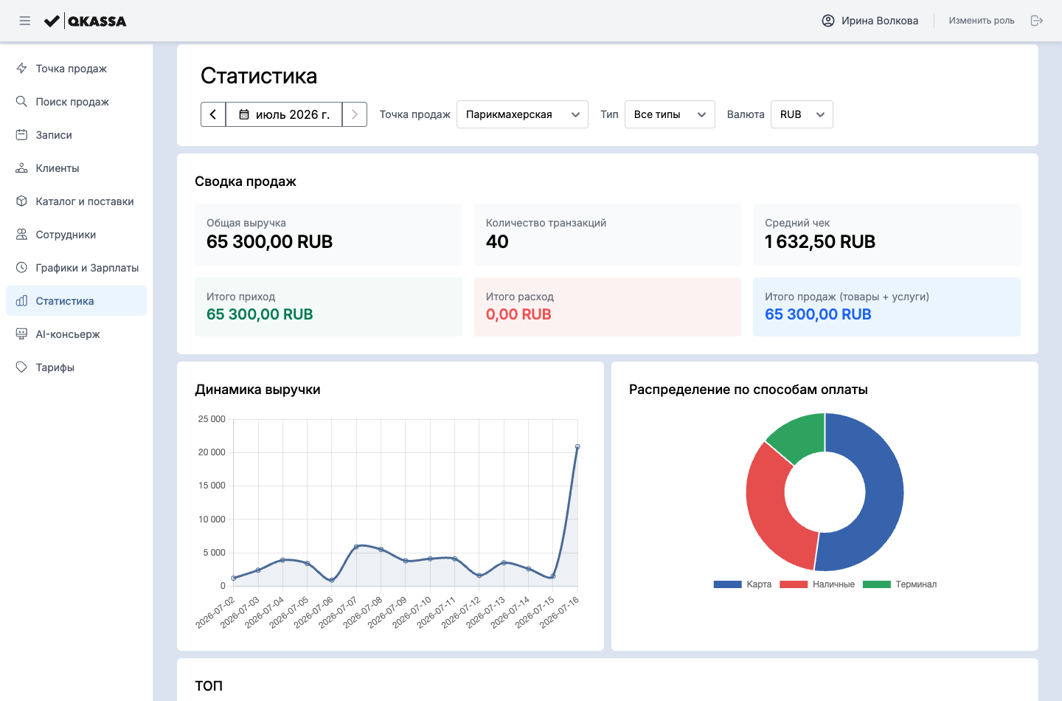Click the 2026-07-02 first data point
This screenshot has width=1062, height=701.
[233, 579]
